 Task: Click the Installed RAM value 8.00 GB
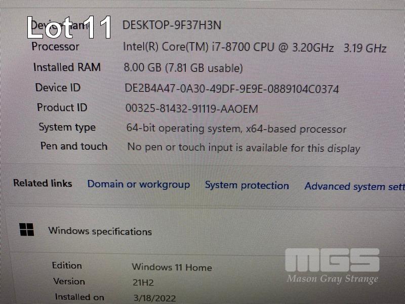[183, 68]
